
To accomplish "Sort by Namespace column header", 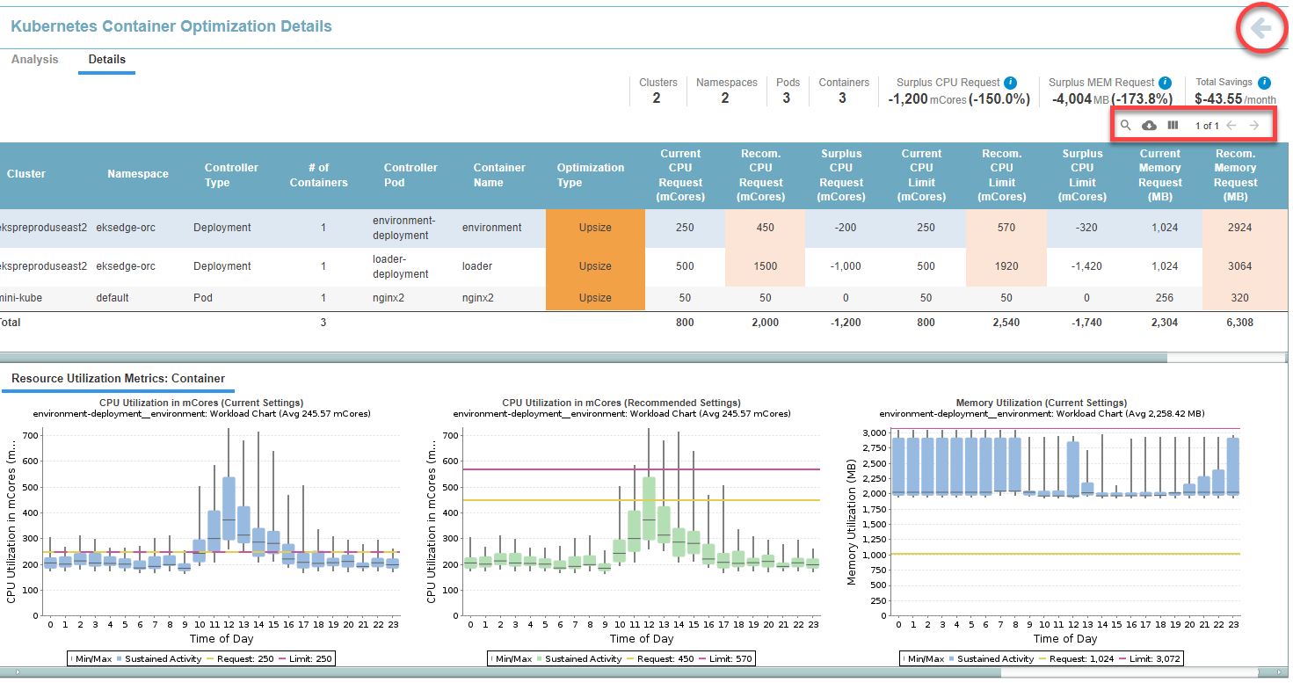I will point(138,174).
